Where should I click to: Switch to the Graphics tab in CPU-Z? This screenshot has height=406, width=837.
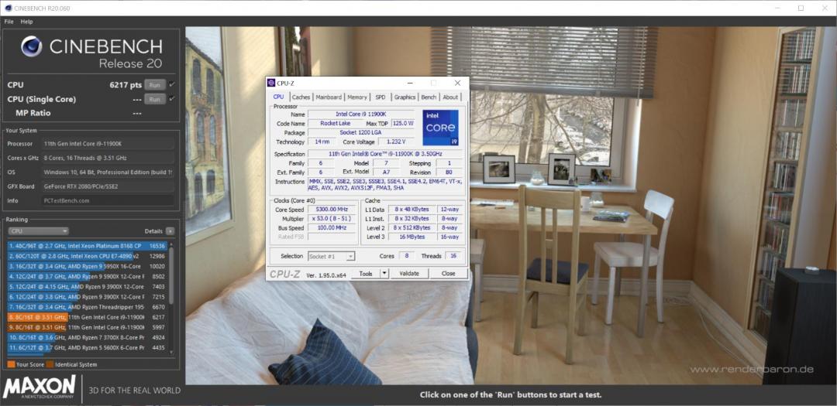(405, 97)
